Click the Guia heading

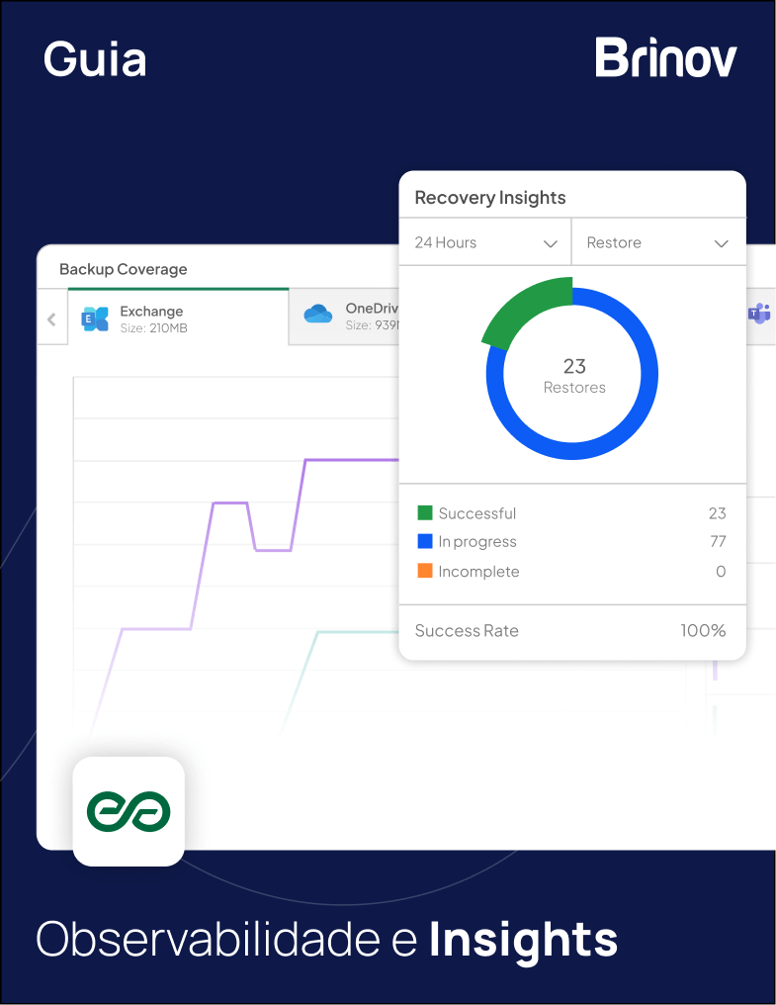pos(95,59)
